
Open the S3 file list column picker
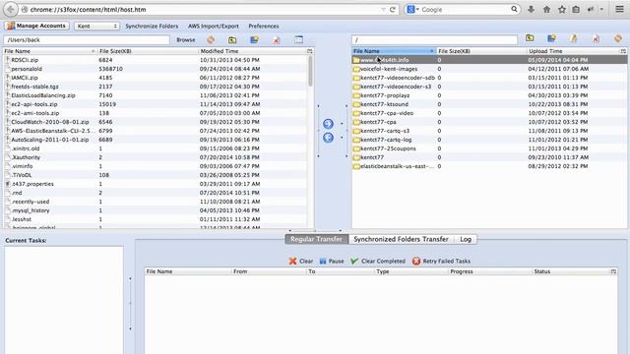623,51
